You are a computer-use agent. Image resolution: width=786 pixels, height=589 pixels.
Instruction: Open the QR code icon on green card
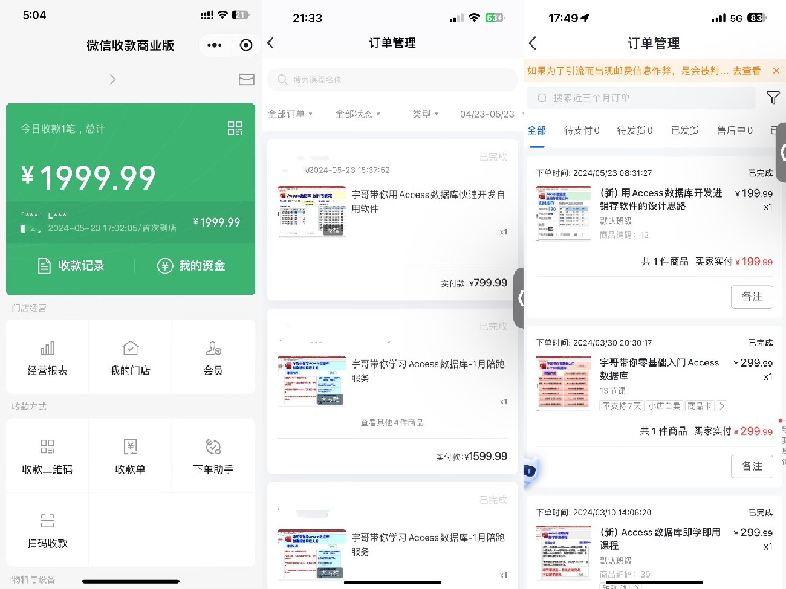tap(235, 128)
